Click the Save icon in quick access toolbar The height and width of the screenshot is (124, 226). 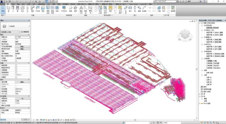point(10,1)
